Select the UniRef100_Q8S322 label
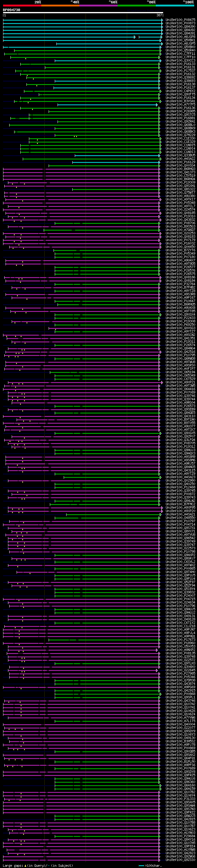Image resolution: width=197 pixels, height=868 pixels. (180, 189)
